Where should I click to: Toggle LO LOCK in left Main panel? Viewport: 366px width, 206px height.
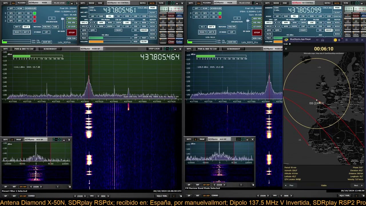point(71,26)
